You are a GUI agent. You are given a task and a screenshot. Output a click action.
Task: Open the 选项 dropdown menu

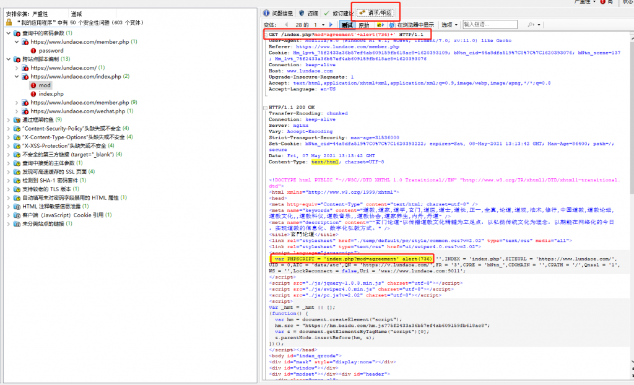[449, 25]
